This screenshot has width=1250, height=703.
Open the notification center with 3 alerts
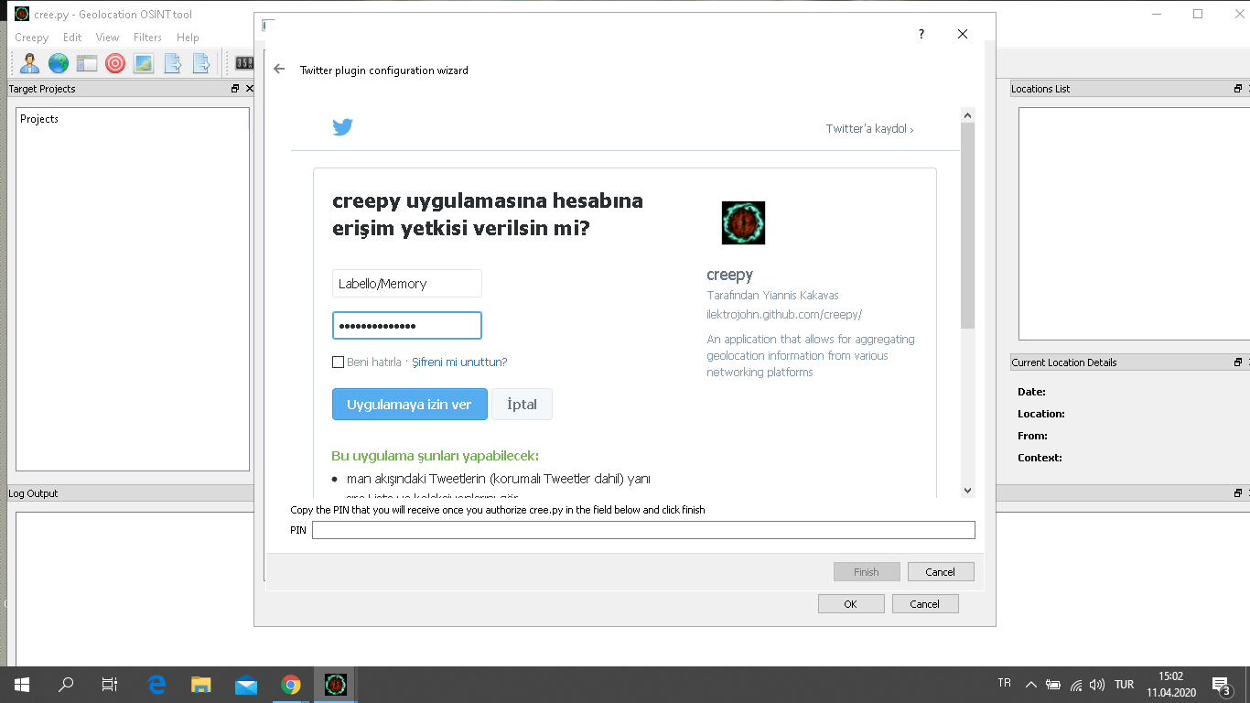tap(1221, 685)
